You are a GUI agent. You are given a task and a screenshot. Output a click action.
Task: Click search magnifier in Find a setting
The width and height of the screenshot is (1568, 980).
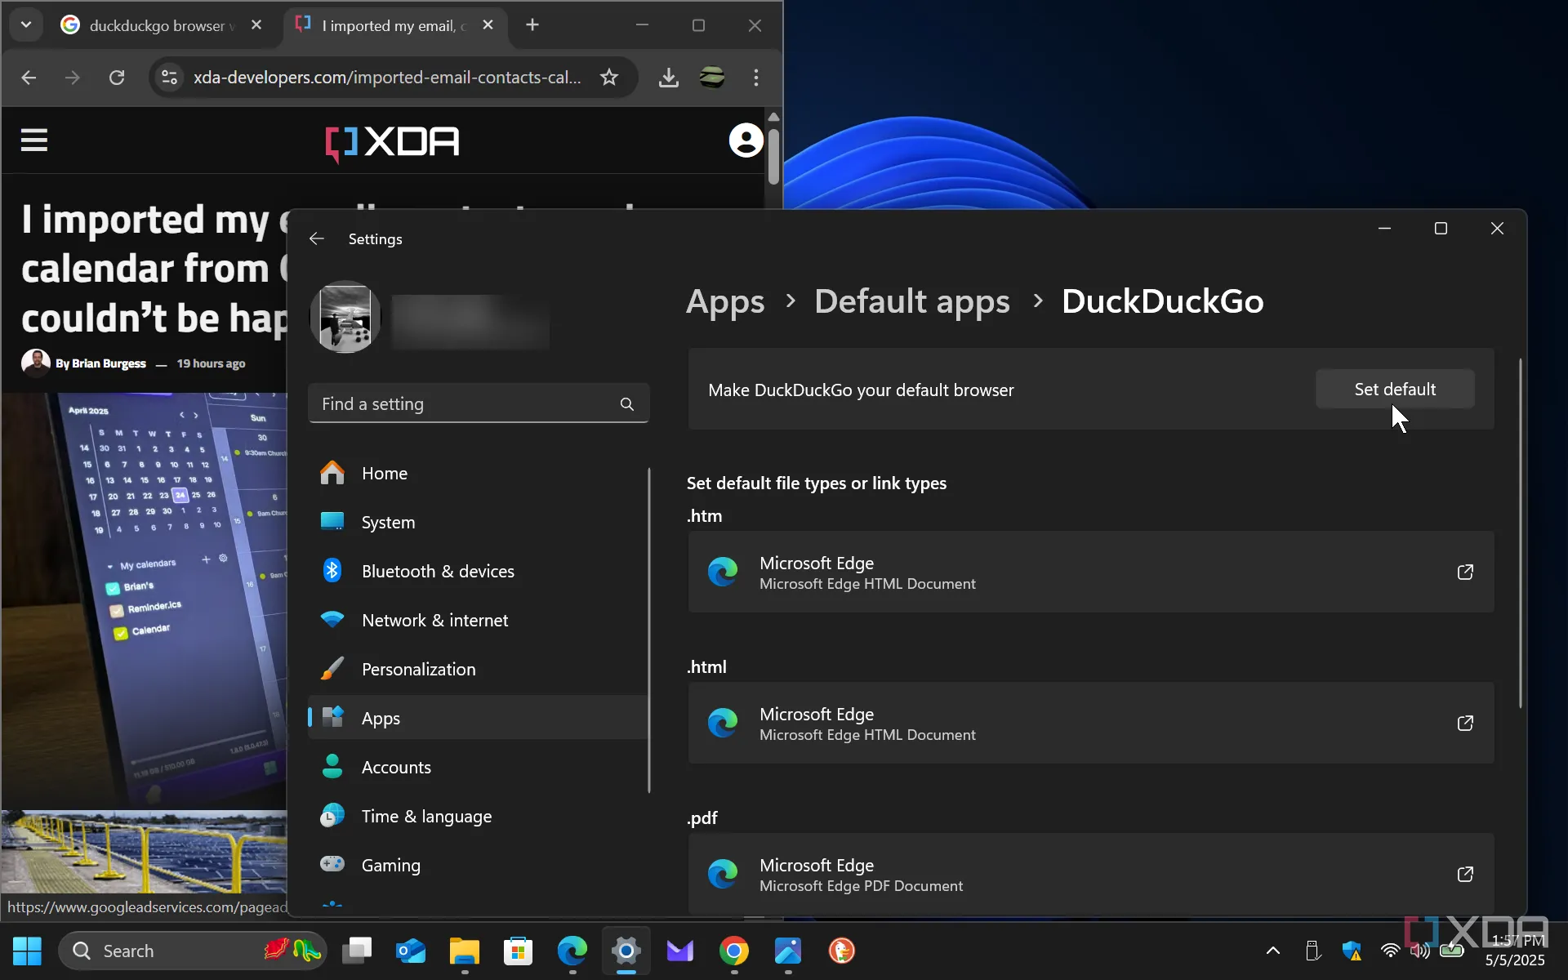[626, 403]
